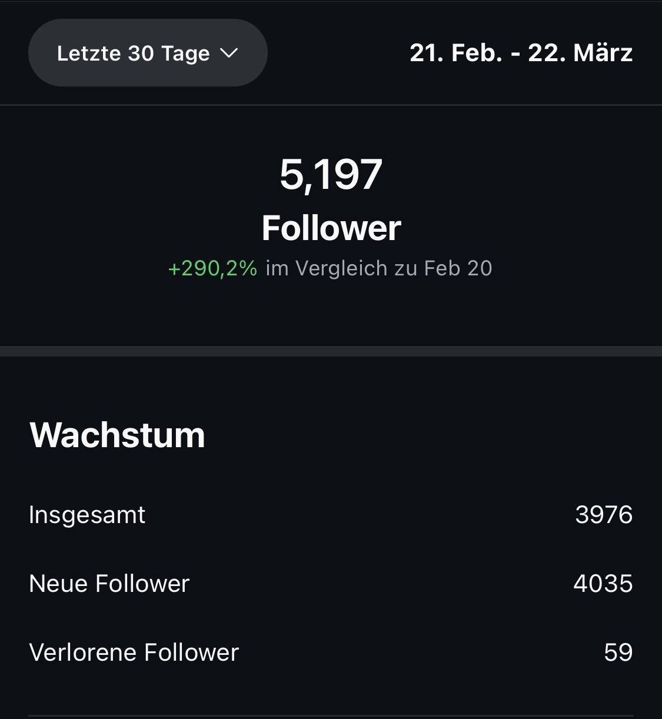Click the 'Insgesamt' row label
The width and height of the screenshot is (662, 719).
[x=87, y=515]
